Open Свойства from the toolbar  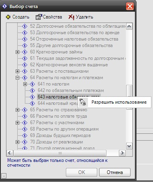(x=49, y=17)
